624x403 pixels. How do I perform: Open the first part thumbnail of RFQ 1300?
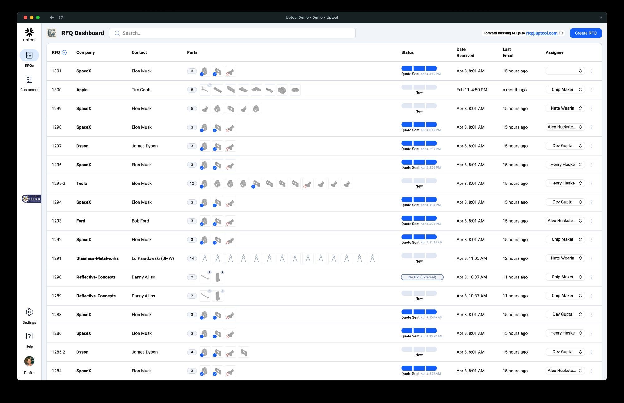205,90
